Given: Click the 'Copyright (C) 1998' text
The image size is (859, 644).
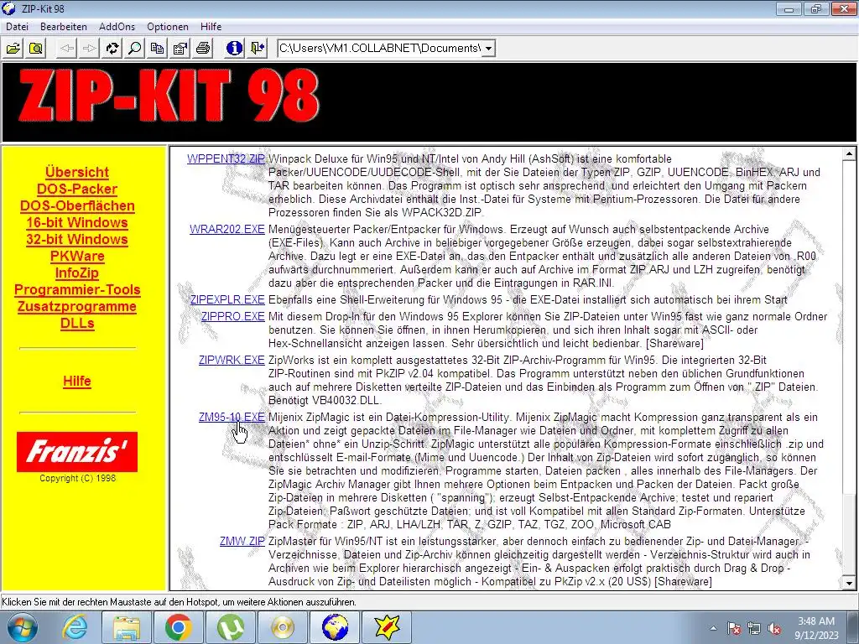Looking at the screenshot, I should 77,478.
